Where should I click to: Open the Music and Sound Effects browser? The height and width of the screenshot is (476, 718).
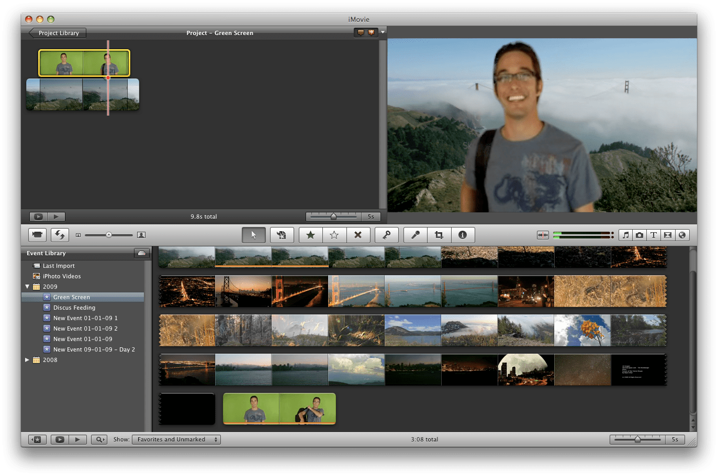point(625,235)
